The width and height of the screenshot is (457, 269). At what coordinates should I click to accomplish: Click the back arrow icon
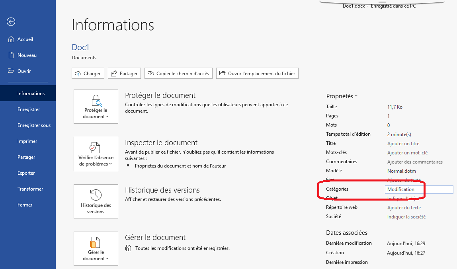click(11, 22)
